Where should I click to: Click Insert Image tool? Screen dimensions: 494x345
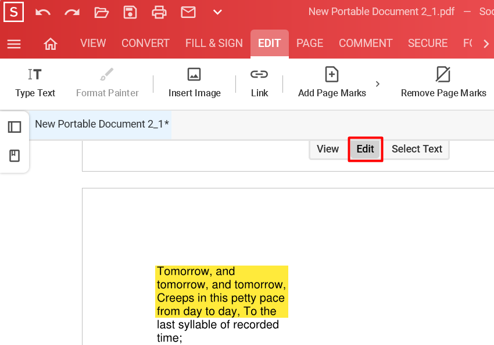(x=194, y=83)
